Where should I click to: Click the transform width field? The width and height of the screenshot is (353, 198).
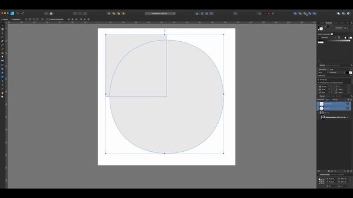click(344, 179)
